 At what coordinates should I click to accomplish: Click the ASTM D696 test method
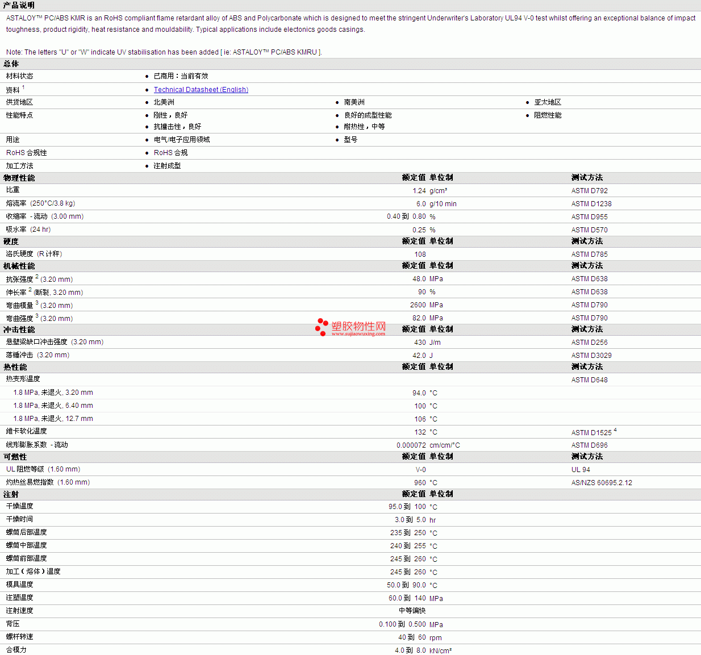click(590, 445)
